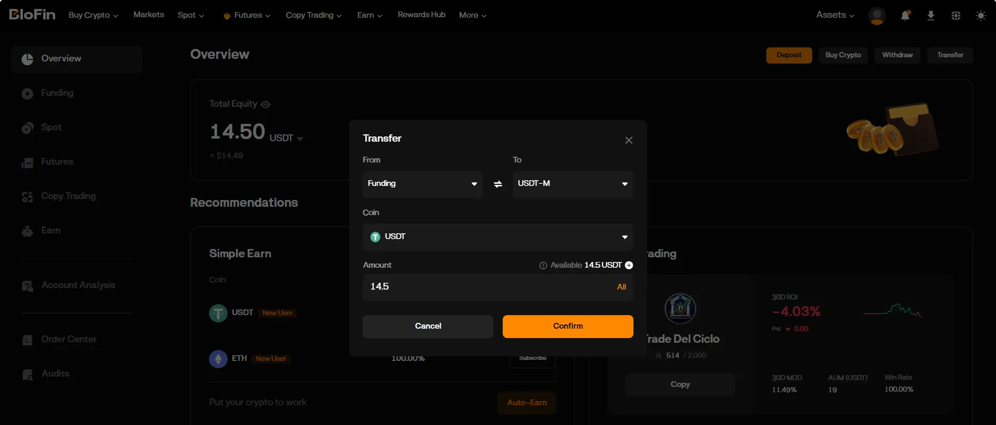
Task: Confirm the transfer
Action: (568, 327)
